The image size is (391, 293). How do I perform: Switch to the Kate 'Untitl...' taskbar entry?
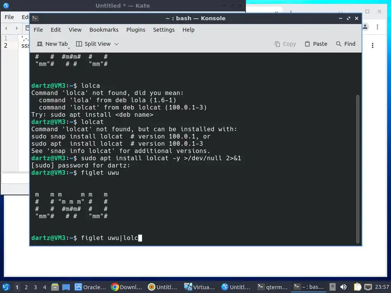tap(236, 287)
